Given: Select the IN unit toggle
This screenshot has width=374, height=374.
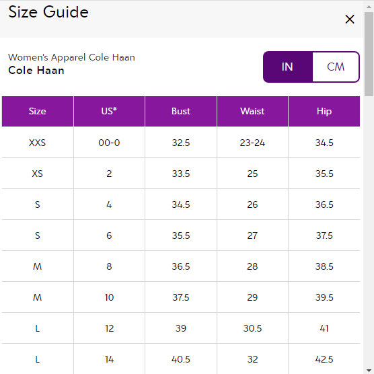Looking at the screenshot, I should tap(288, 67).
